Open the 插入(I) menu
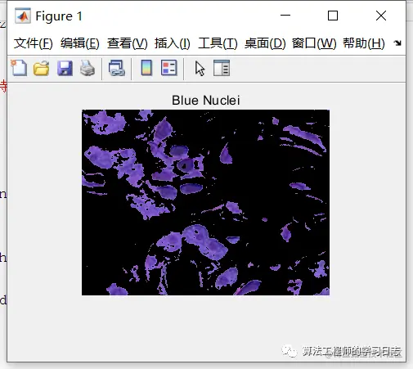 tap(173, 43)
